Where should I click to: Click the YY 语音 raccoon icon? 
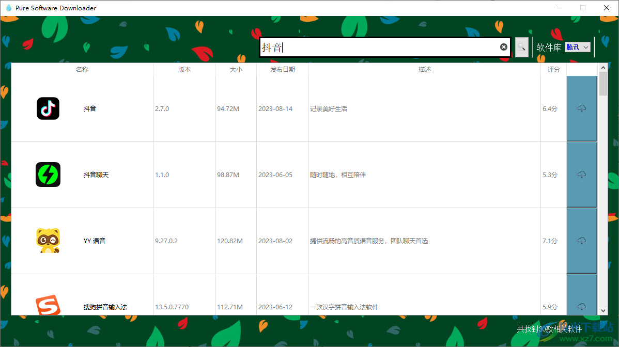click(x=48, y=241)
